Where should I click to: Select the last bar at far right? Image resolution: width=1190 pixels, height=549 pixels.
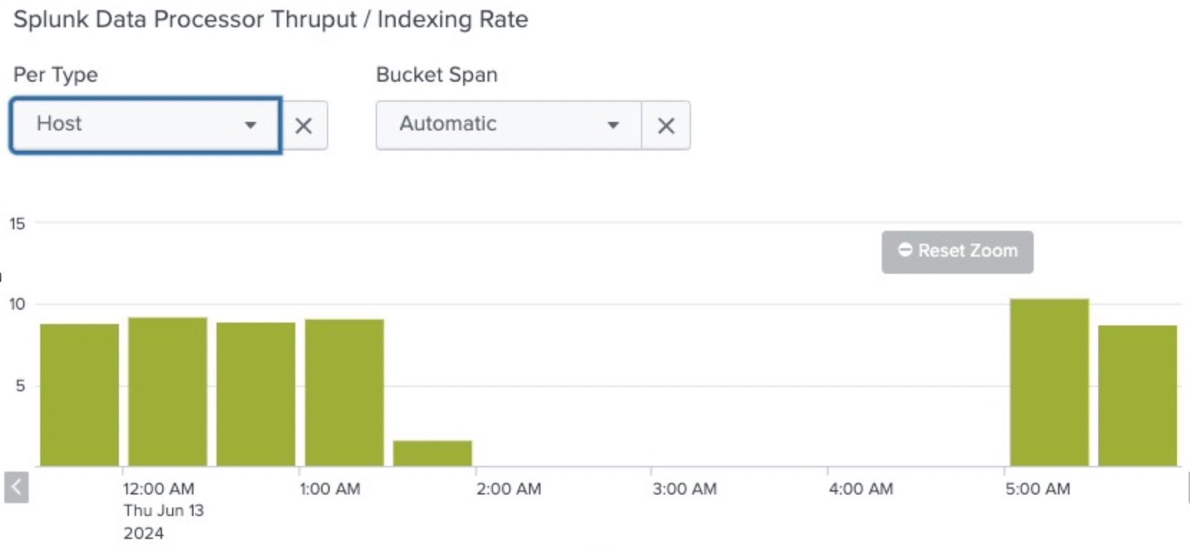tap(1138, 396)
